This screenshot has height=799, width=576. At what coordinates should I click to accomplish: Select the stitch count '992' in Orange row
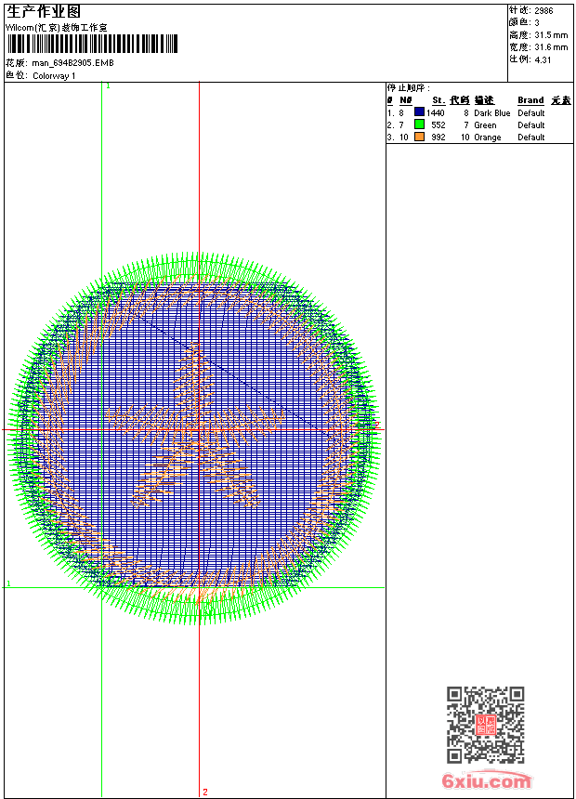(439, 138)
